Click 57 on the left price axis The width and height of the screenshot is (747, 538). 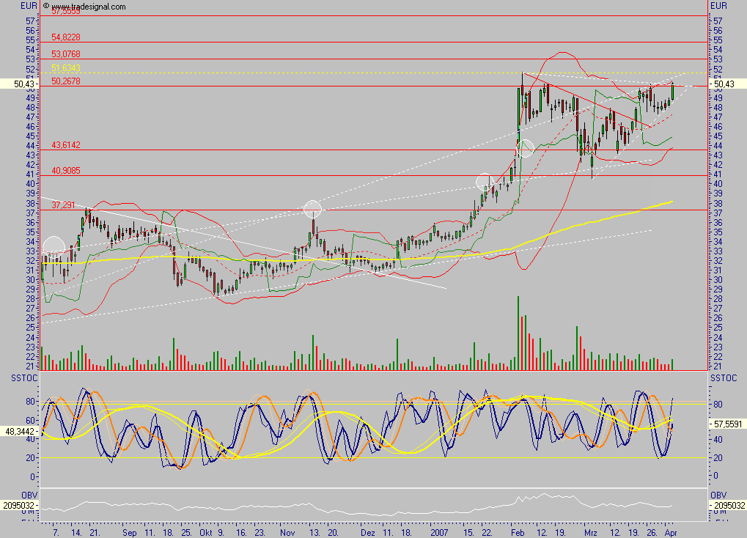pyautogui.click(x=31, y=21)
